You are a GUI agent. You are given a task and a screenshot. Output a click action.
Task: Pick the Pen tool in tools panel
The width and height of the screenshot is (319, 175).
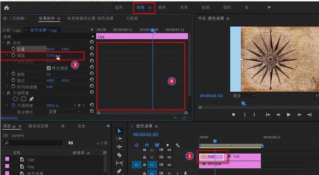coord(119,171)
